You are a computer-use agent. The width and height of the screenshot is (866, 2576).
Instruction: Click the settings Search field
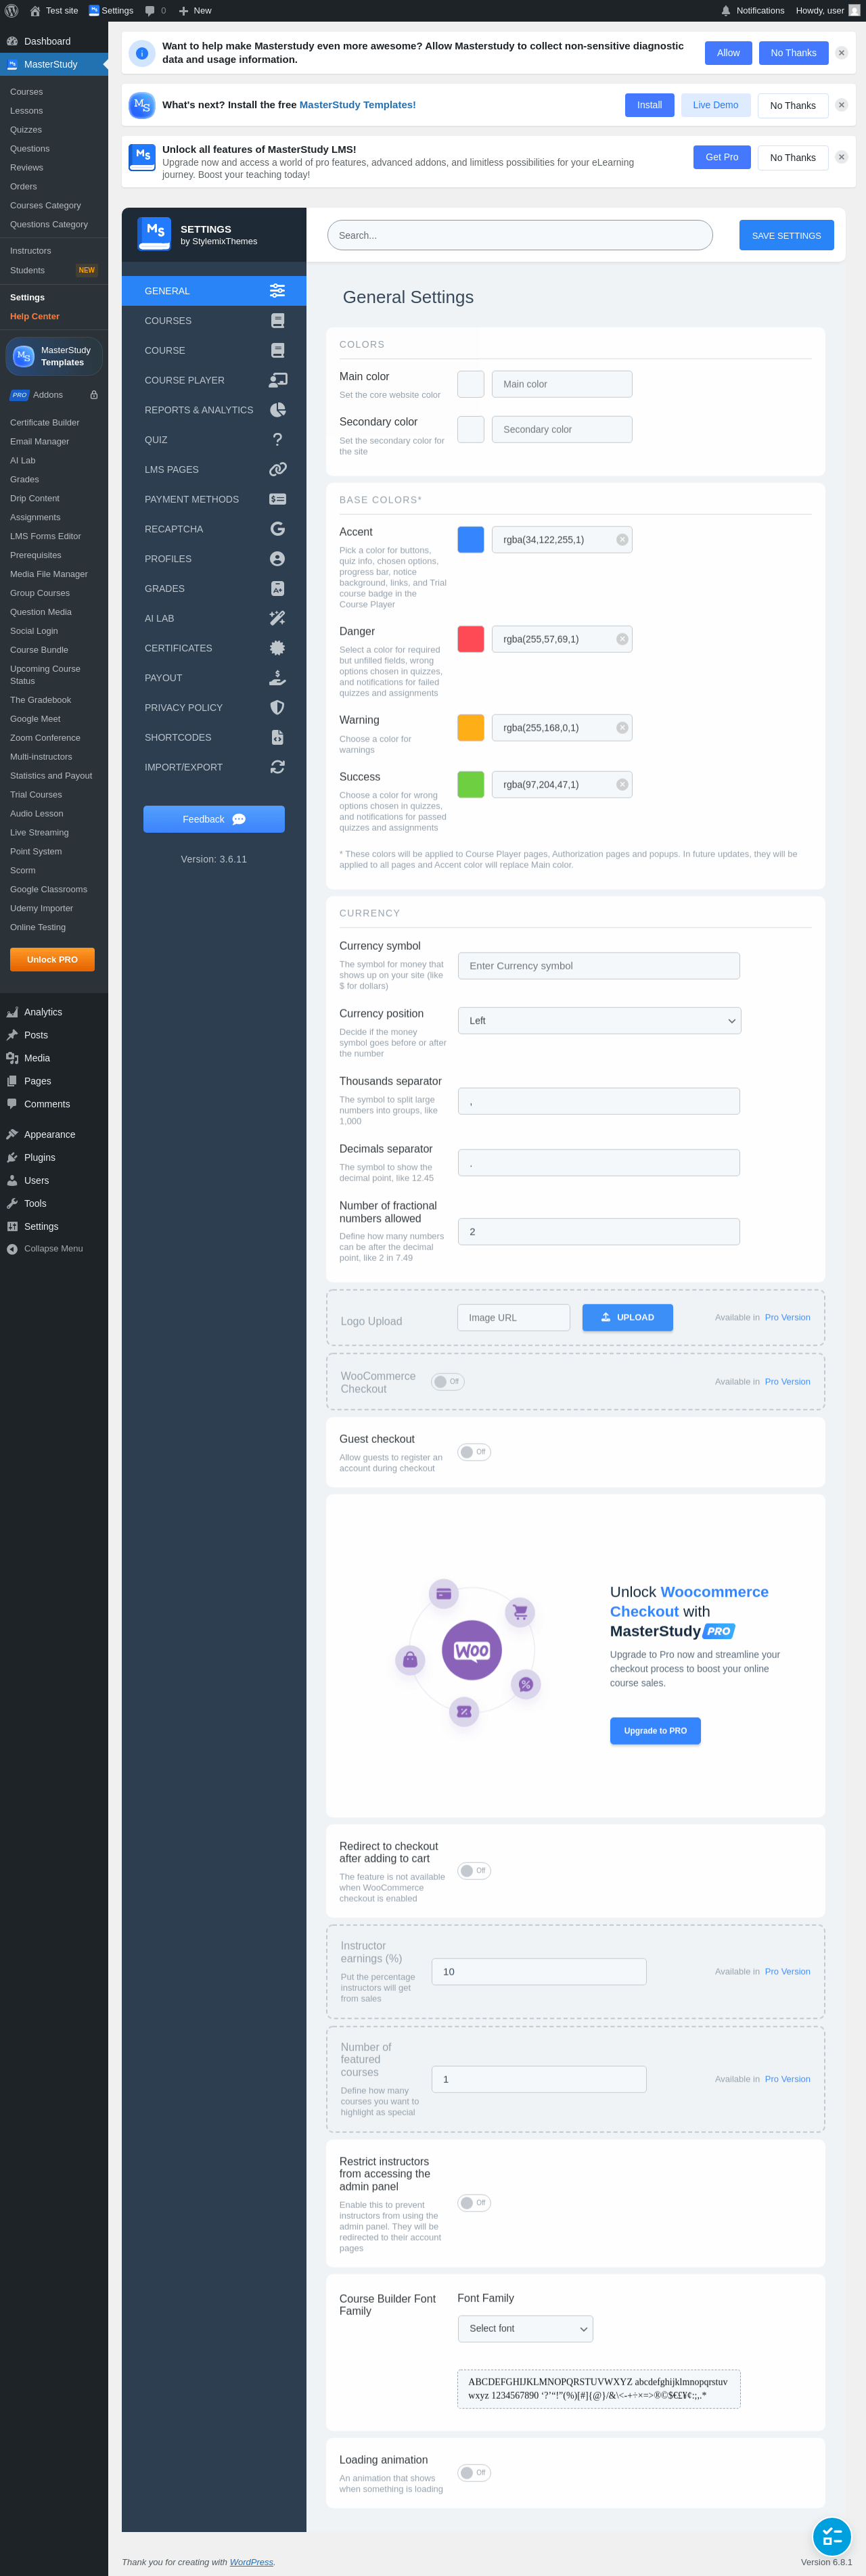(x=520, y=235)
